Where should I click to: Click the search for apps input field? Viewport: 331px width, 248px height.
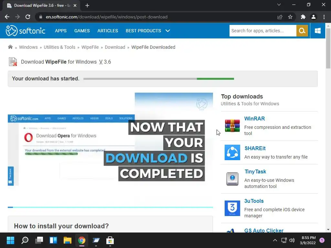263,31
